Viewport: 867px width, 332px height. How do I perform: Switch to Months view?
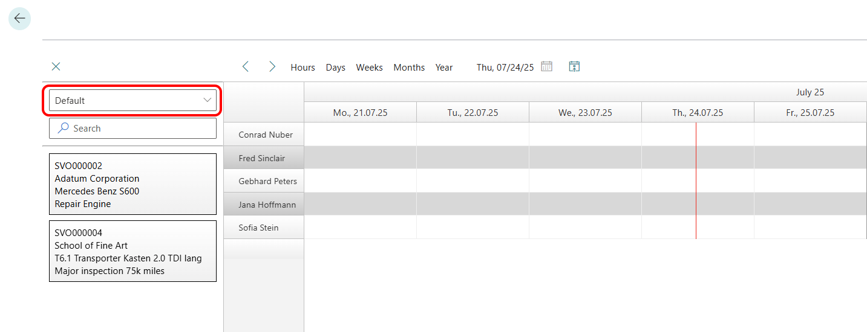(409, 68)
